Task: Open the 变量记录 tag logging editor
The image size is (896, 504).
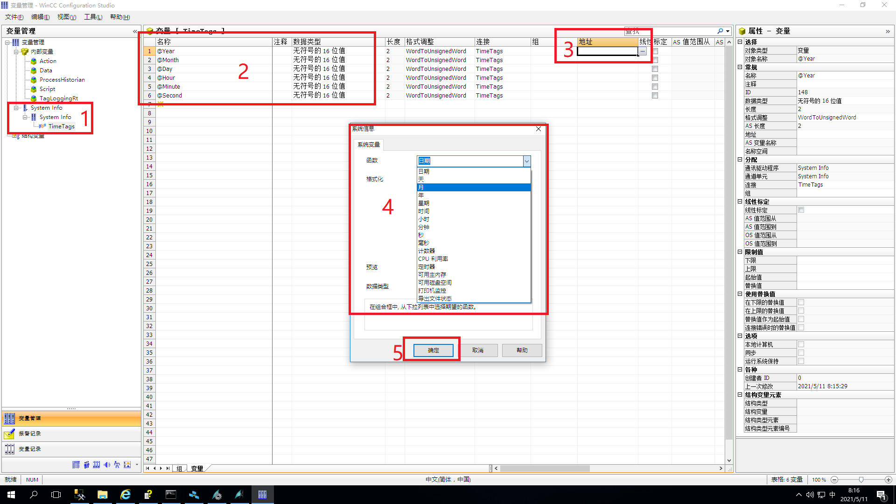Action: coord(29,449)
